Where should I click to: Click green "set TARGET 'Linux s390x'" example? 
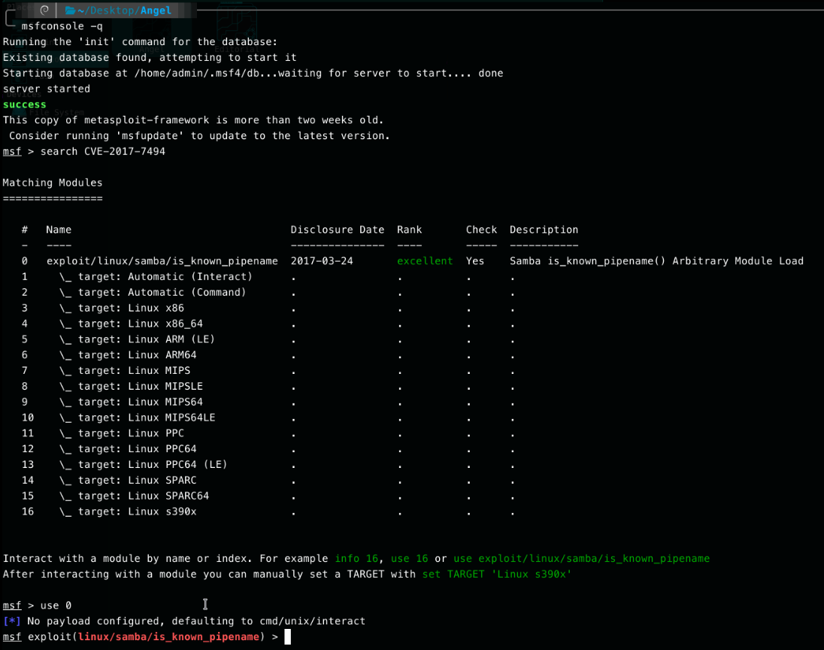tap(497, 574)
